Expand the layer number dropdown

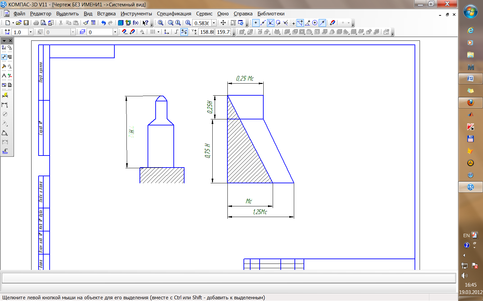115,32
